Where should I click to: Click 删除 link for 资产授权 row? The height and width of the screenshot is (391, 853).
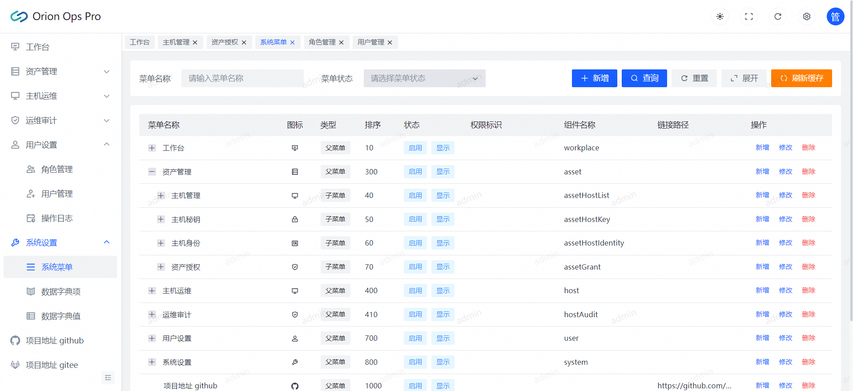point(808,267)
